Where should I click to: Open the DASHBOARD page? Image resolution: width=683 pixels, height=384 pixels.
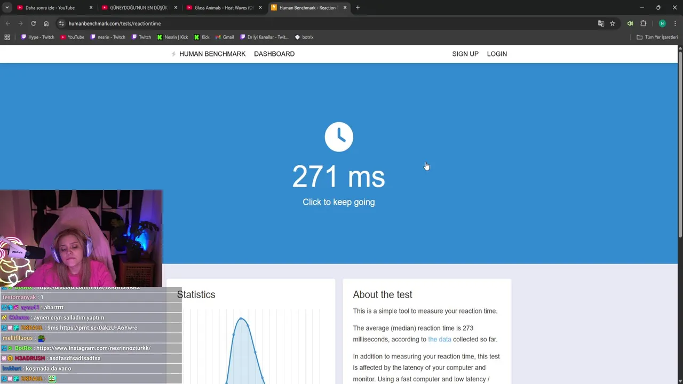tap(274, 54)
